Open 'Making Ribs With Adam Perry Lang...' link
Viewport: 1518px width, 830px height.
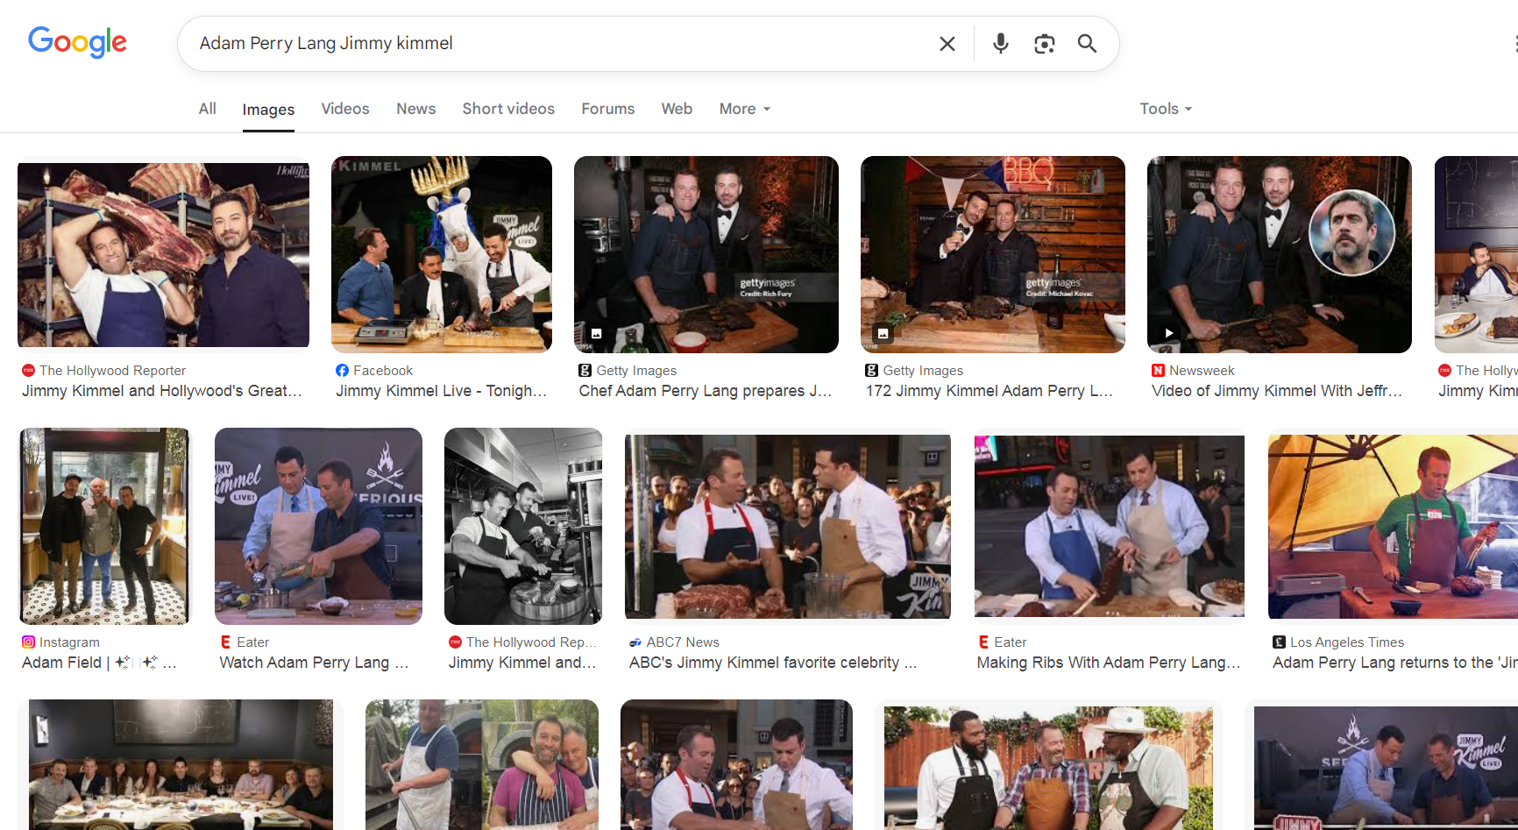point(1109,663)
